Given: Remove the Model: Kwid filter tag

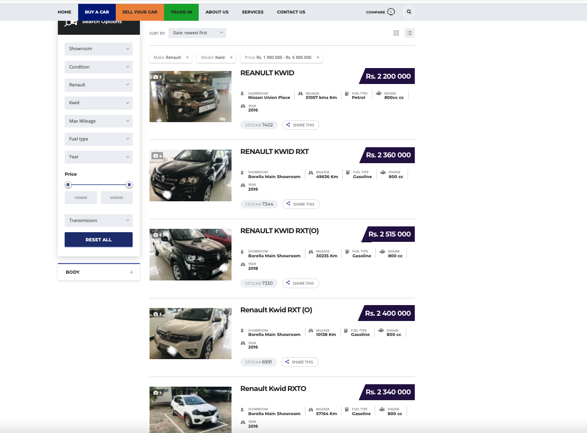Looking at the screenshot, I should pyautogui.click(x=231, y=57).
